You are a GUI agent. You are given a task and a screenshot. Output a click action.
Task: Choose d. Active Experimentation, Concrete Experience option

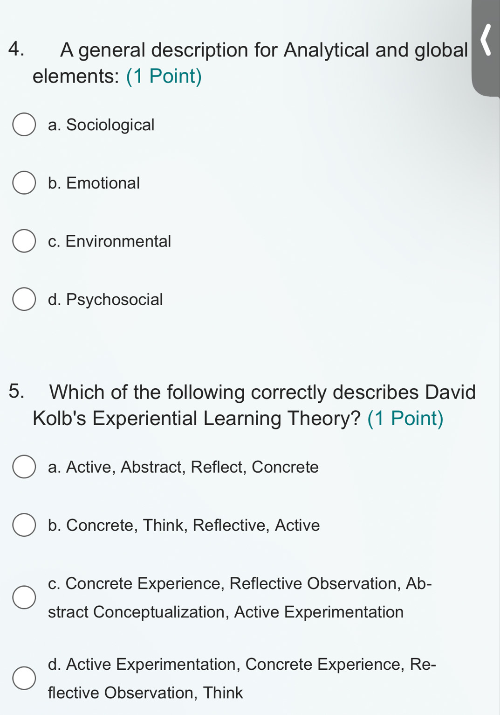[x=24, y=678]
